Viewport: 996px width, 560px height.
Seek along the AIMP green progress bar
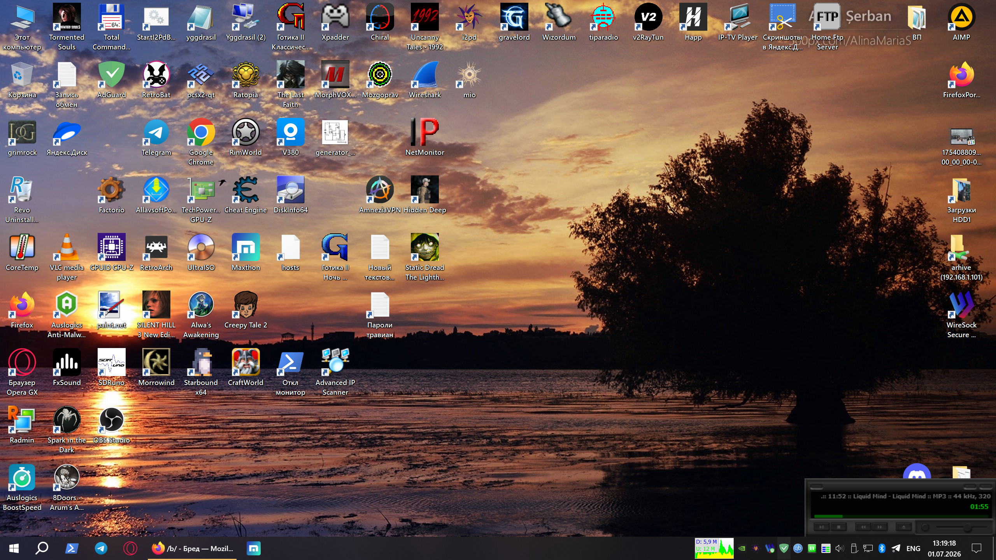[901, 516]
